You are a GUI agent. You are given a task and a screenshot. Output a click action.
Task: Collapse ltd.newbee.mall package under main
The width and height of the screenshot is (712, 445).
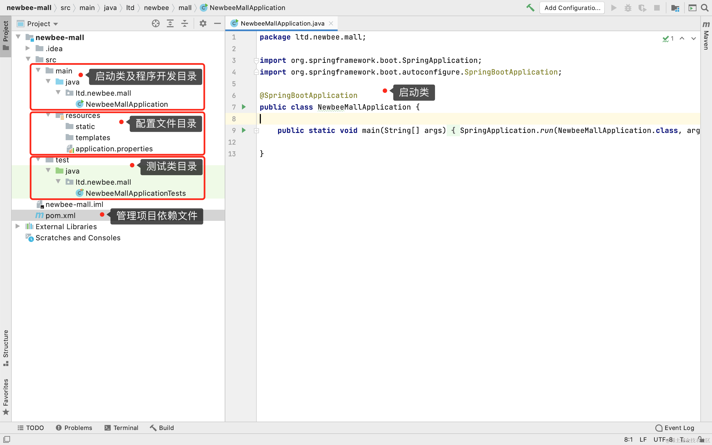[x=58, y=92]
